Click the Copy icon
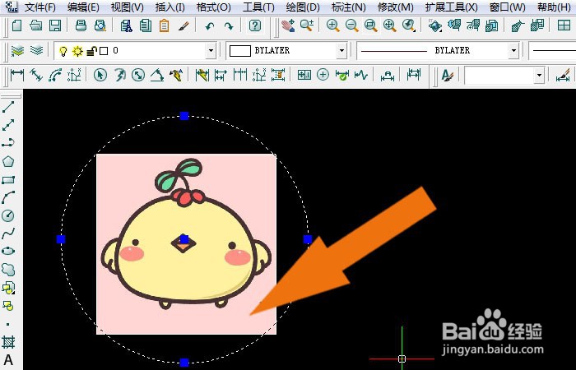 (x=146, y=25)
